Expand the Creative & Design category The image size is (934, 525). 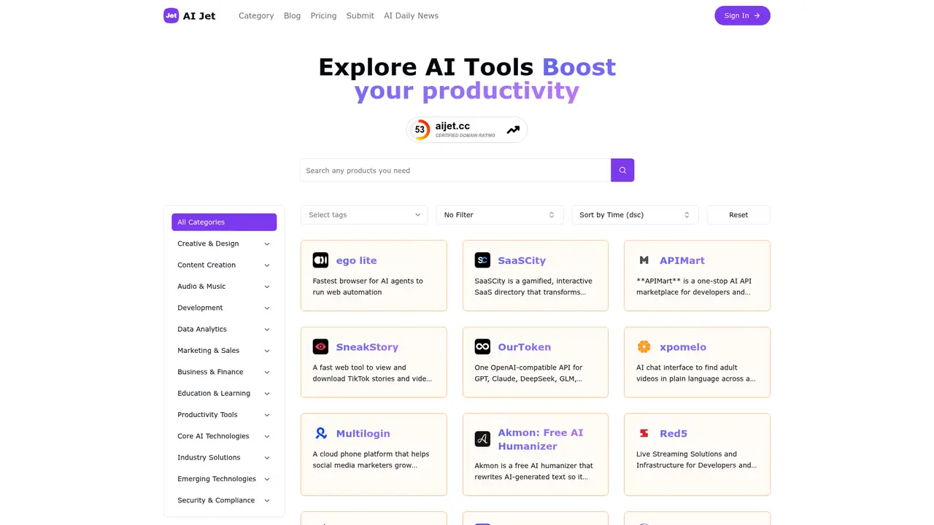click(x=224, y=244)
